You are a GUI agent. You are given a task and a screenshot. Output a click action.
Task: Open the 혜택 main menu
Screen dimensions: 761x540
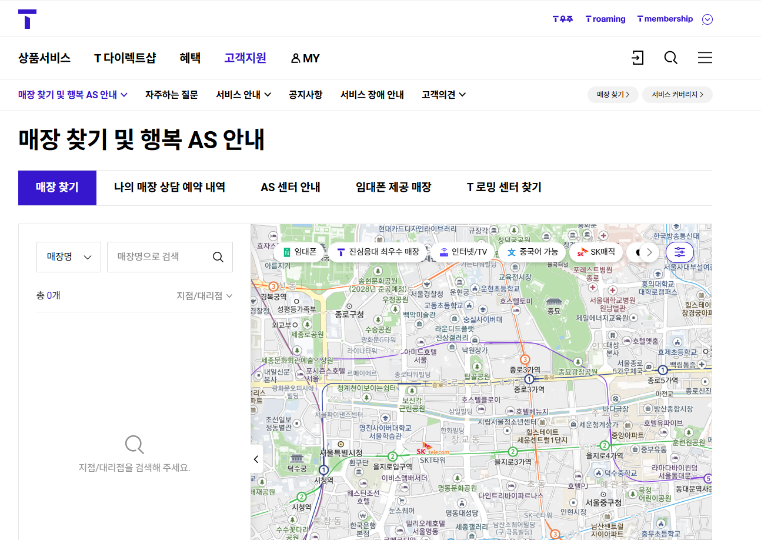(190, 58)
